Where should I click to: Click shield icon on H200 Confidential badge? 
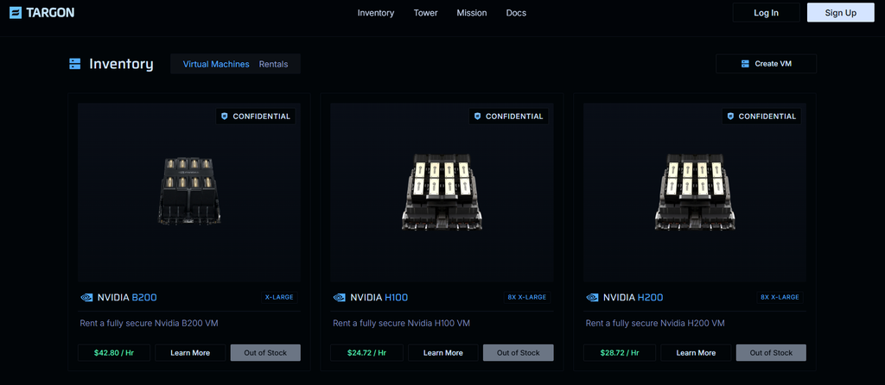click(x=730, y=117)
